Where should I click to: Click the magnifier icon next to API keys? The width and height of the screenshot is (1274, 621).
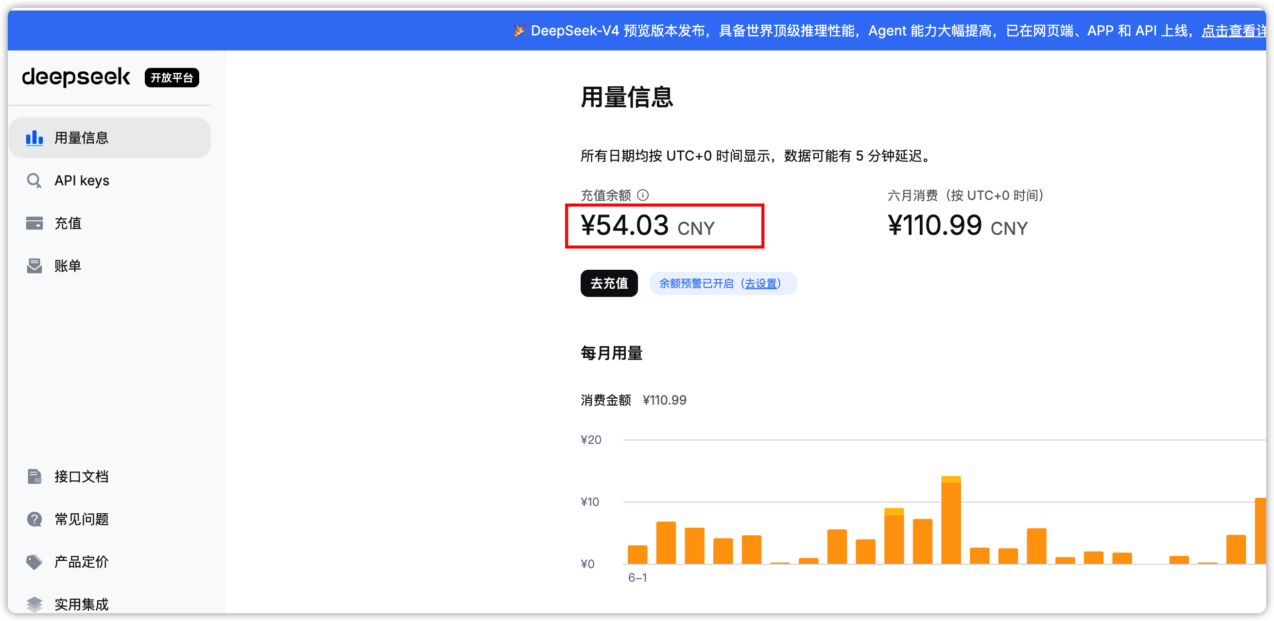point(34,180)
